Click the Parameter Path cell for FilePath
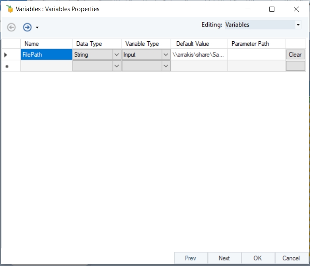This screenshot has width=310, height=266. (x=256, y=55)
